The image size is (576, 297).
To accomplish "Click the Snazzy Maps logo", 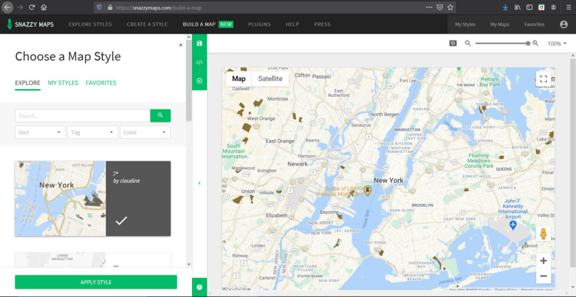I will (x=30, y=25).
